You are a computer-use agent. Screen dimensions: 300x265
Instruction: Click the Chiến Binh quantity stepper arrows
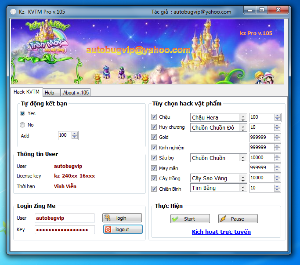click(x=277, y=188)
